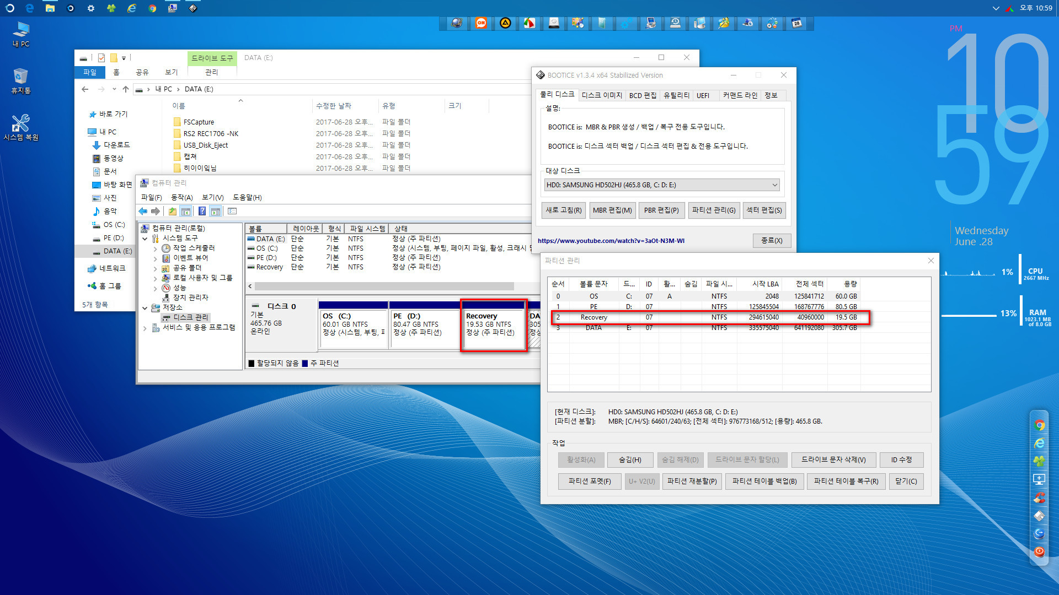Click MBR 편집(M) button
Viewport: 1059px width, 595px height.
(612, 210)
